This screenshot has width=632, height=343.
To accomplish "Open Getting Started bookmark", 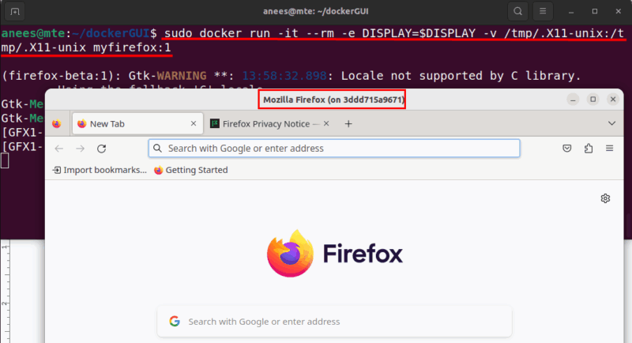I will coord(190,170).
